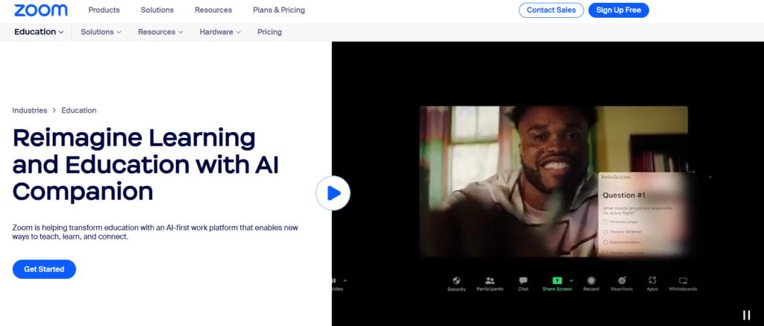This screenshot has width=764, height=326.
Task: Open the Products menu
Action: [104, 10]
